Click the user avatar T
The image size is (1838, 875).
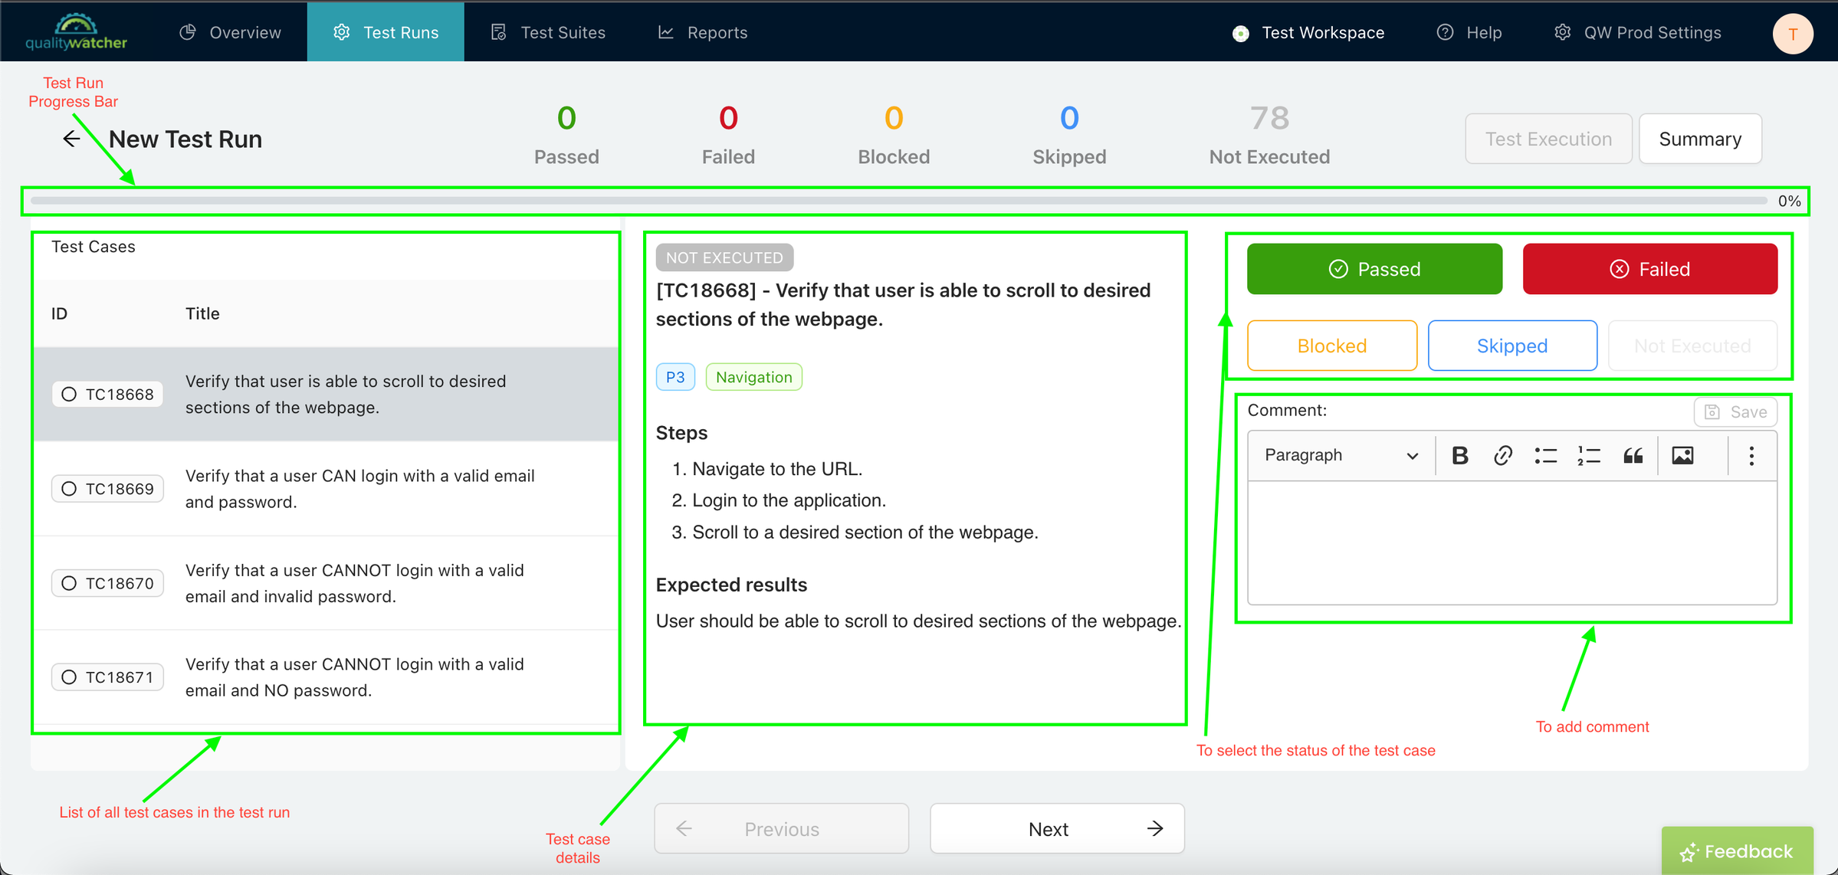[1793, 34]
